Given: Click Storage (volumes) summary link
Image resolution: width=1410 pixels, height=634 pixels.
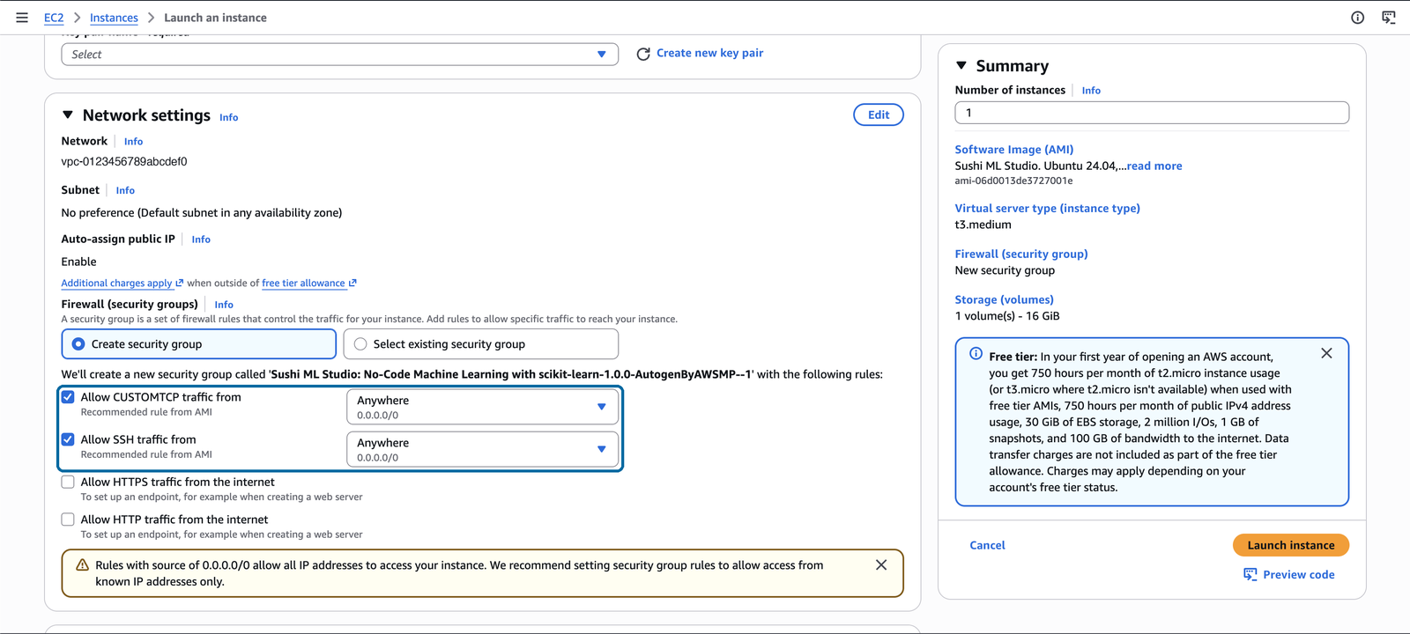Looking at the screenshot, I should tap(1005, 299).
